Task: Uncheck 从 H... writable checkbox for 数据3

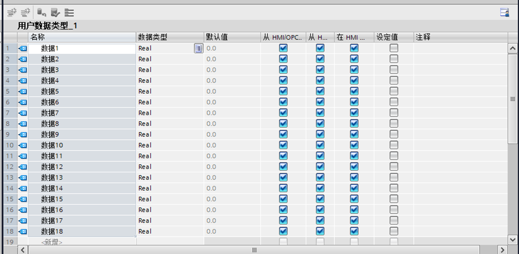Action: (x=320, y=70)
